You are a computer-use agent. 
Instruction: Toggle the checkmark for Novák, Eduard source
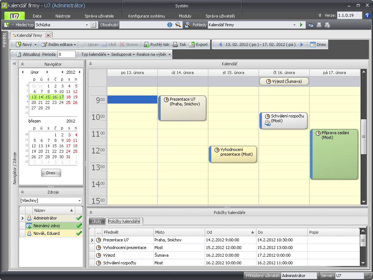(79, 233)
